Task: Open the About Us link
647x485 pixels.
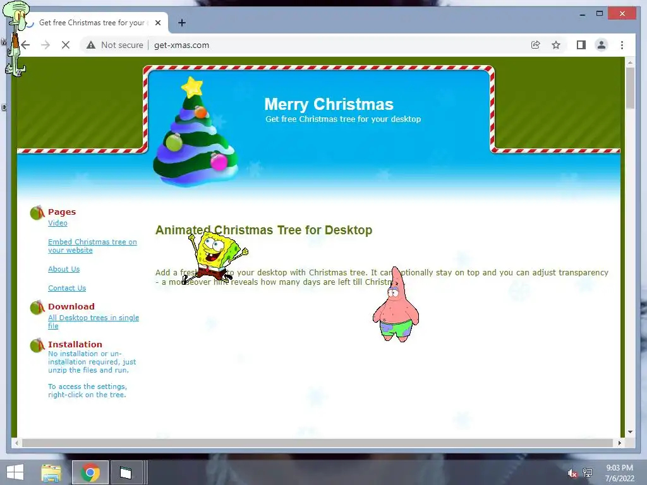Action: point(64,269)
